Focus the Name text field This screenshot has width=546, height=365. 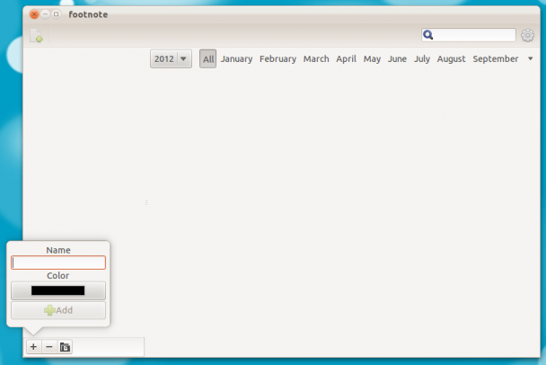pos(58,263)
